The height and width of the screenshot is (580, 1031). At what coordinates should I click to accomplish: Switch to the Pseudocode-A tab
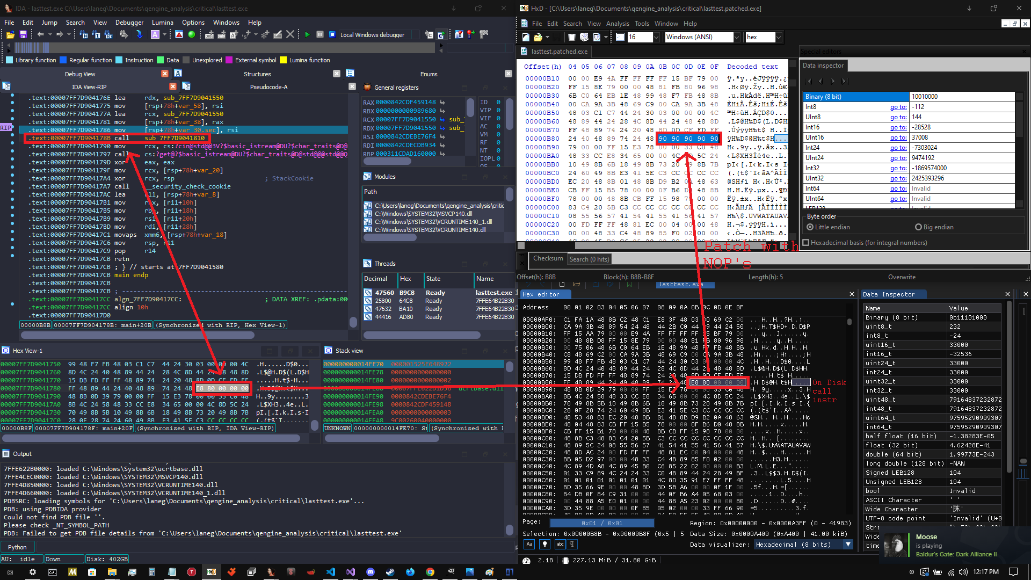268,87
